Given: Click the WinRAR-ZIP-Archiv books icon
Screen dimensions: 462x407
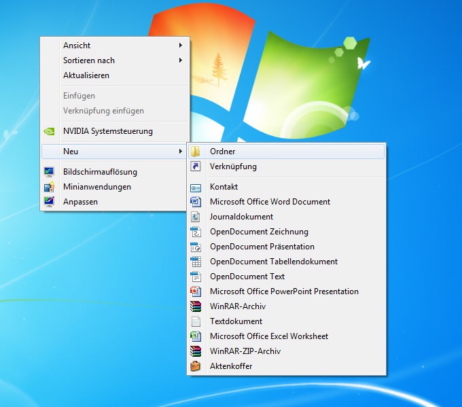Looking at the screenshot, I should 196,351.
